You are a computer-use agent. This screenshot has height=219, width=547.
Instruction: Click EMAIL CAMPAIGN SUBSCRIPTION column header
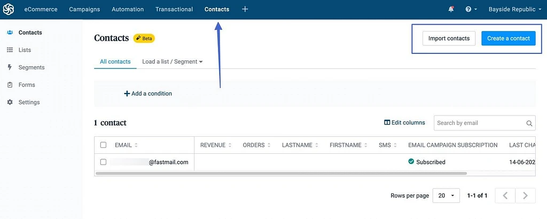point(453,145)
